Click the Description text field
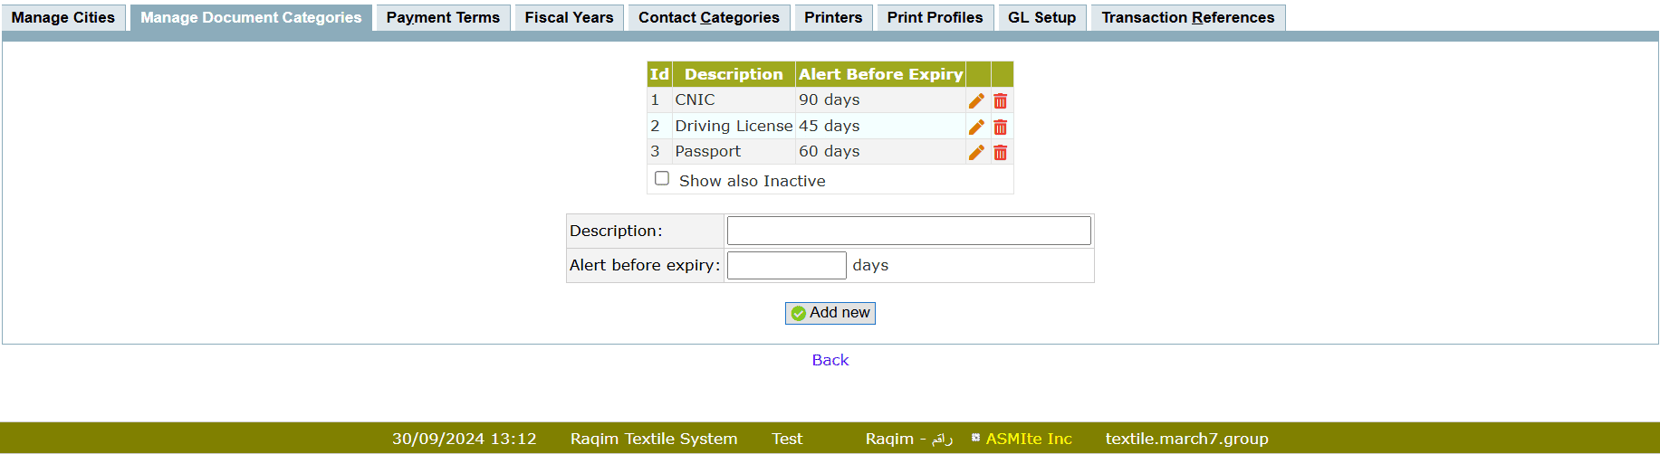 908,231
